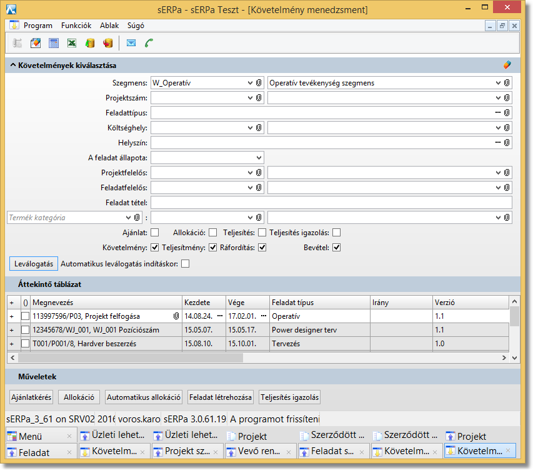533x471 pixels.
Task: Click the database icon with red arrow
Action: [x=107, y=43]
